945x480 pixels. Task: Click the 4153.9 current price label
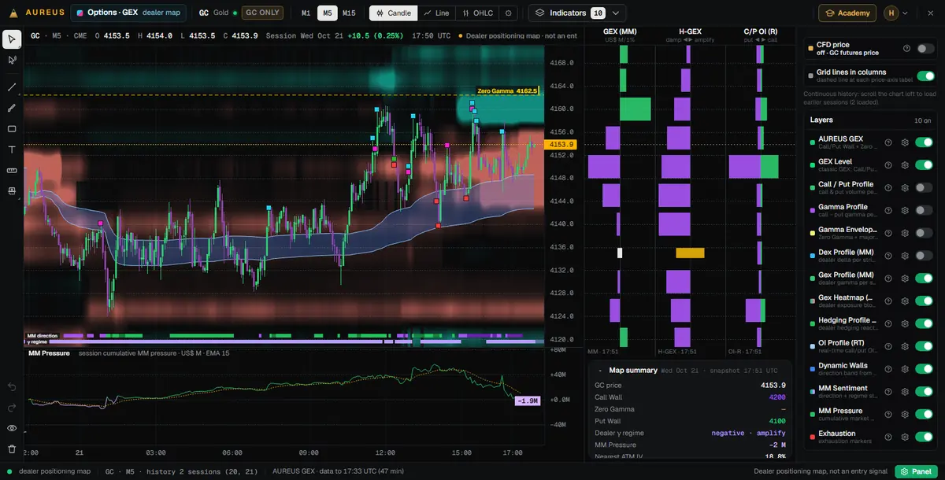pyautogui.click(x=561, y=145)
